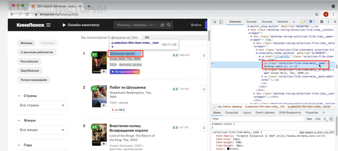
Task: Bookmark this page with the star icon
Action: tap(317, 14)
